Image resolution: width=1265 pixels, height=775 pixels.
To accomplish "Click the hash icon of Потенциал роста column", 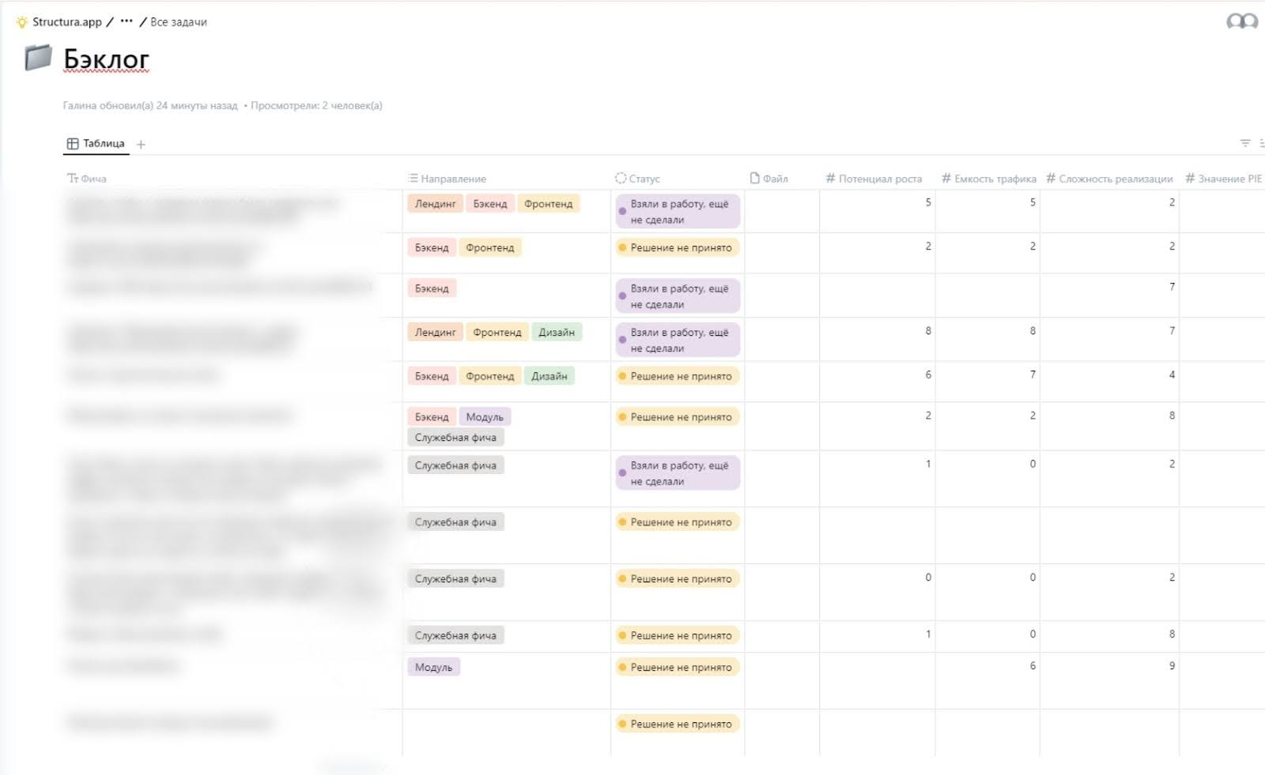I will click(830, 179).
